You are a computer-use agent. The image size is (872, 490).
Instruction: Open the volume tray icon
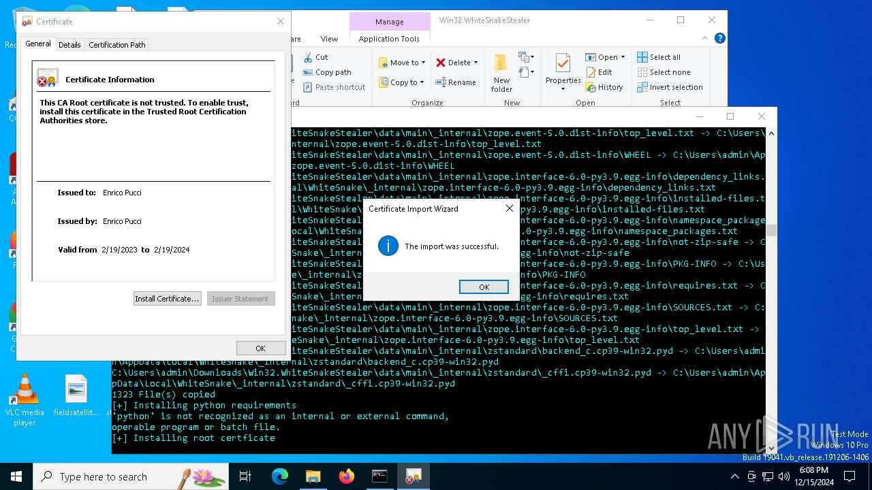pos(784,476)
